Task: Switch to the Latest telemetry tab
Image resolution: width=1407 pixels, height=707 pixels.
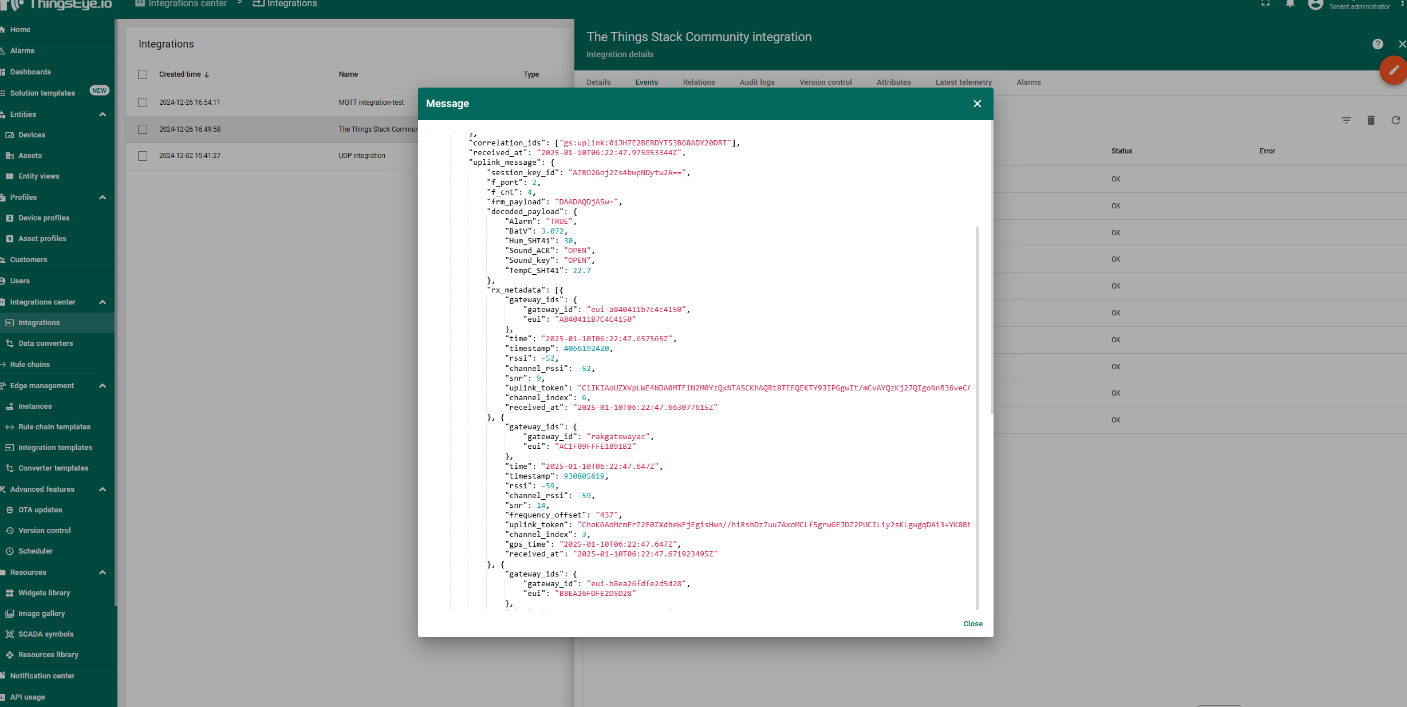Action: pyautogui.click(x=963, y=82)
